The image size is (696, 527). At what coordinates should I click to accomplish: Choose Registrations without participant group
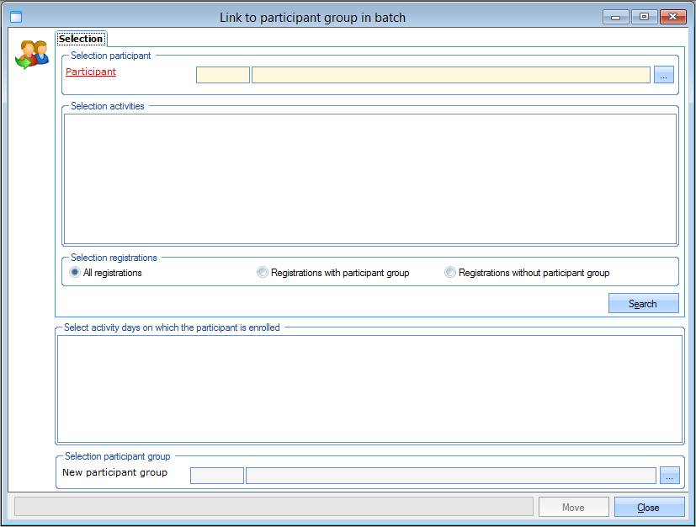(x=450, y=273)
